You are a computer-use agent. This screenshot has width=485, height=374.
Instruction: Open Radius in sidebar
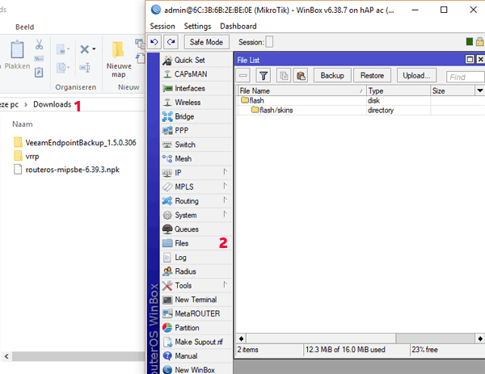tap(196, 271)
